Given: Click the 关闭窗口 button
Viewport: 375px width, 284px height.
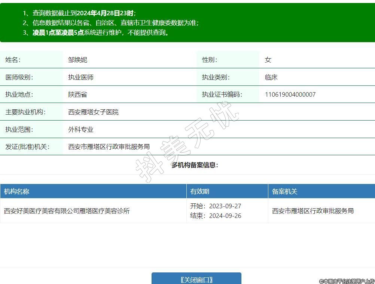Looking at the screenshot, I should tap(196, 280).
